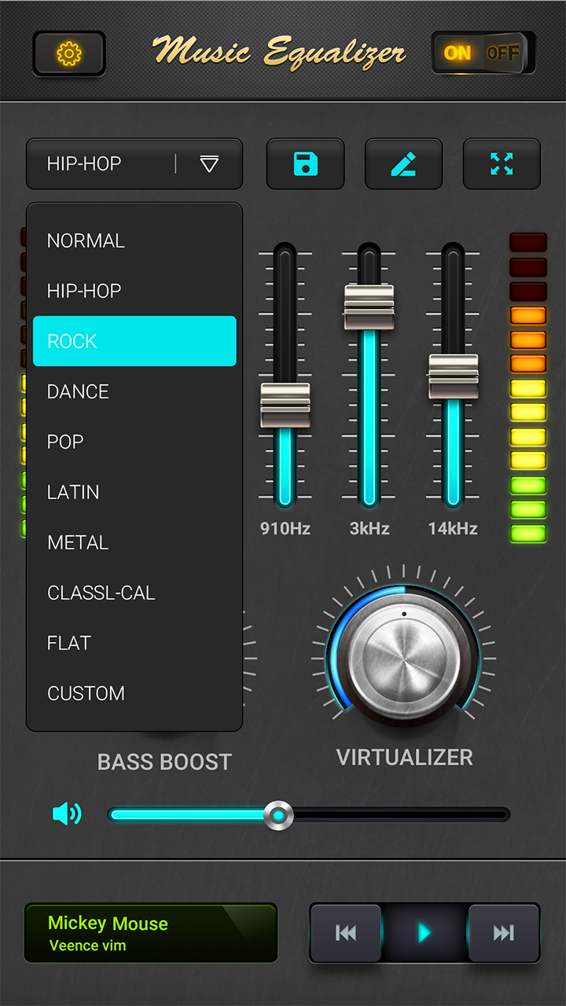Image resolution: width=566 pixels, height=1006 pixels.
Task: Click the 910Hz frequency label
Action: click(x=285, y=529)
